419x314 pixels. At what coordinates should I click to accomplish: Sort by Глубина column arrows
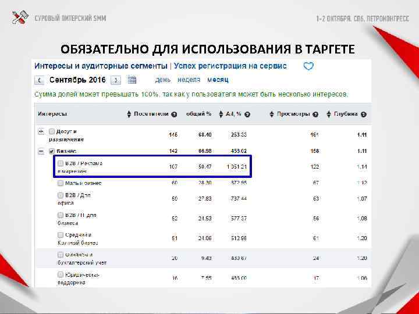329,115
